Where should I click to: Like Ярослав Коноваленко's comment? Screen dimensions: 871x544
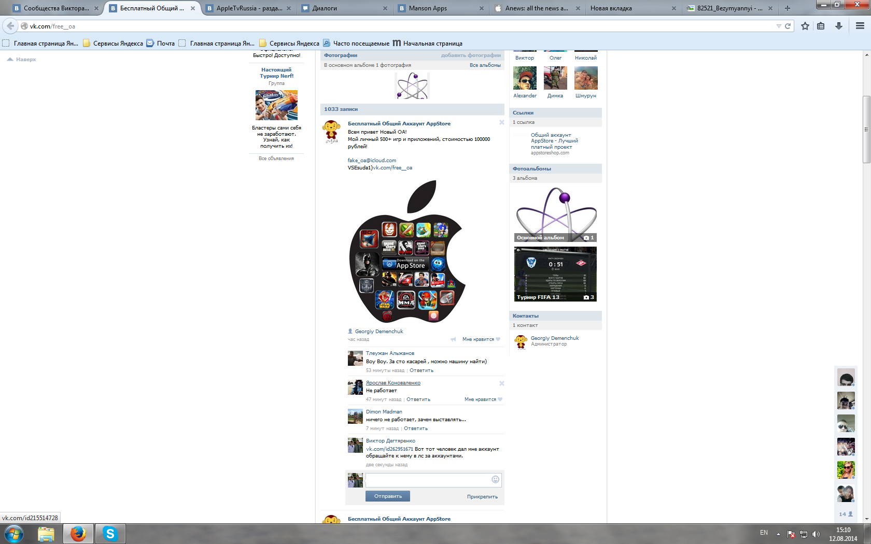(483, 399)
